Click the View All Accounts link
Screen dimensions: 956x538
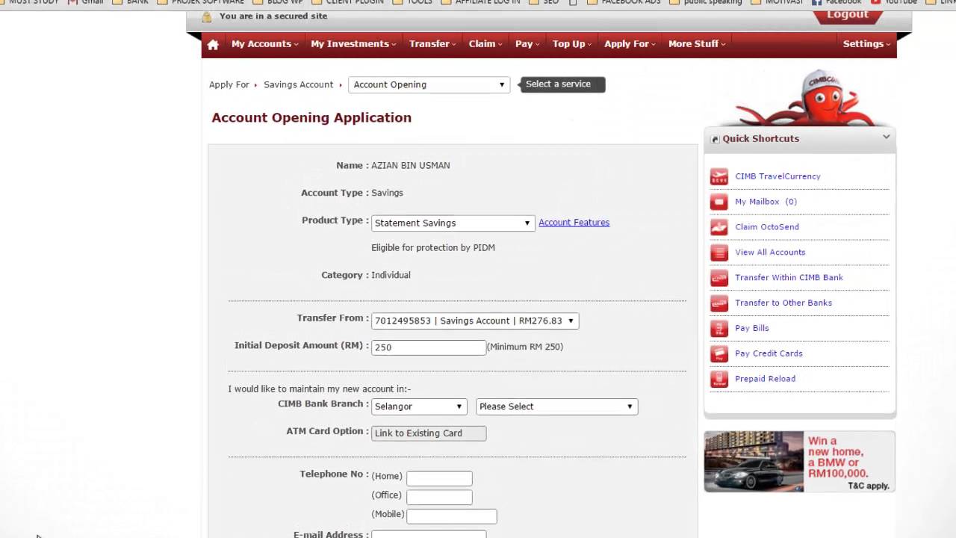pos(770,253)
